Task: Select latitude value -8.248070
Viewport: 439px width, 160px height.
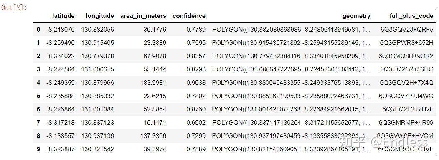Action: pyautogui.click(x=61, y=29)
